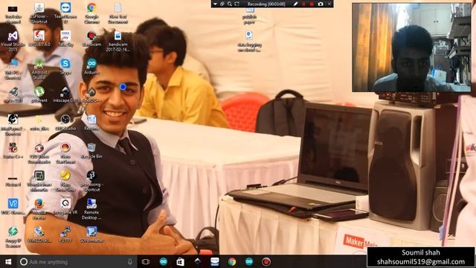476x268 pixels.
Task: Select the Recycle Bin icon
Action: coord(91,150)
